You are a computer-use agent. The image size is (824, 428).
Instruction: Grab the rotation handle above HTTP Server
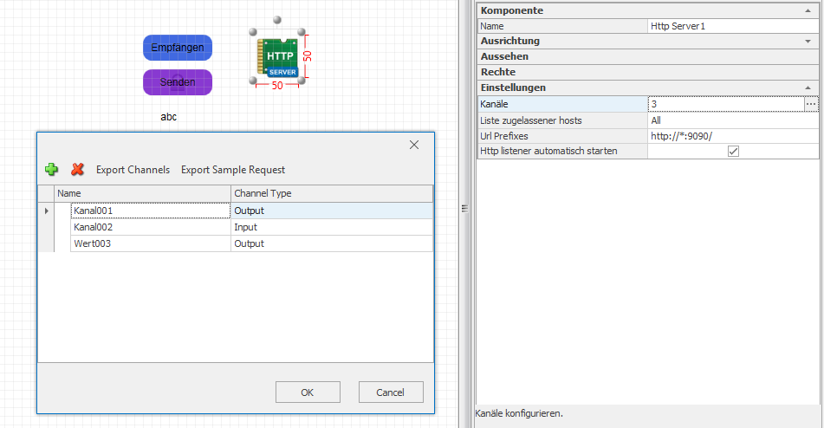pos(277,20)
